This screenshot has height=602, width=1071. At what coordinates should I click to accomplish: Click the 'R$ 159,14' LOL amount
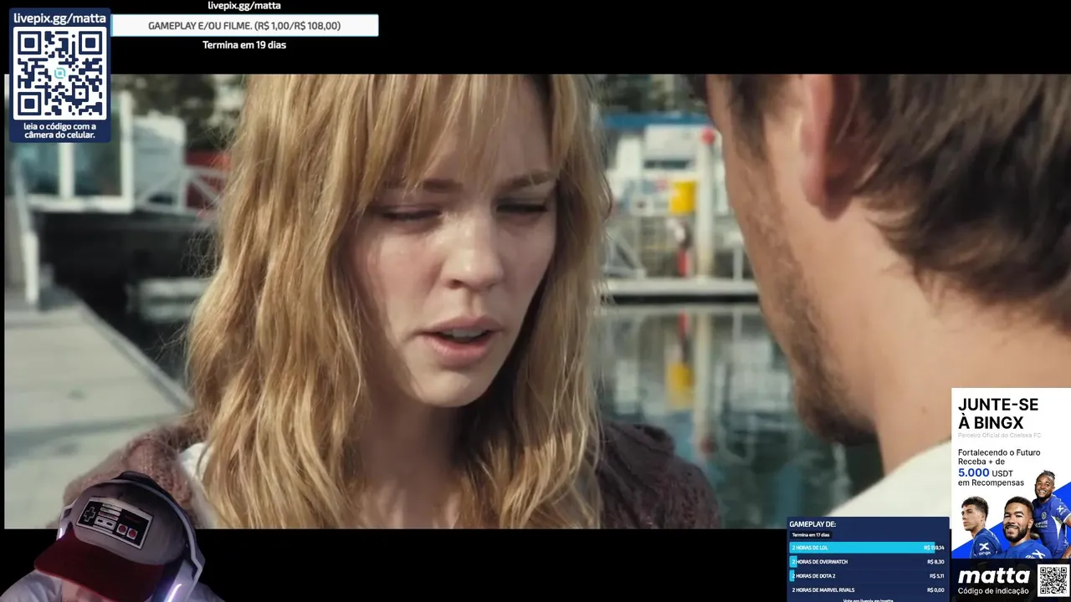(934, 548)
